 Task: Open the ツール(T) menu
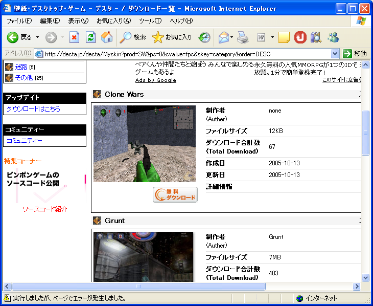(x=150, y=21)
